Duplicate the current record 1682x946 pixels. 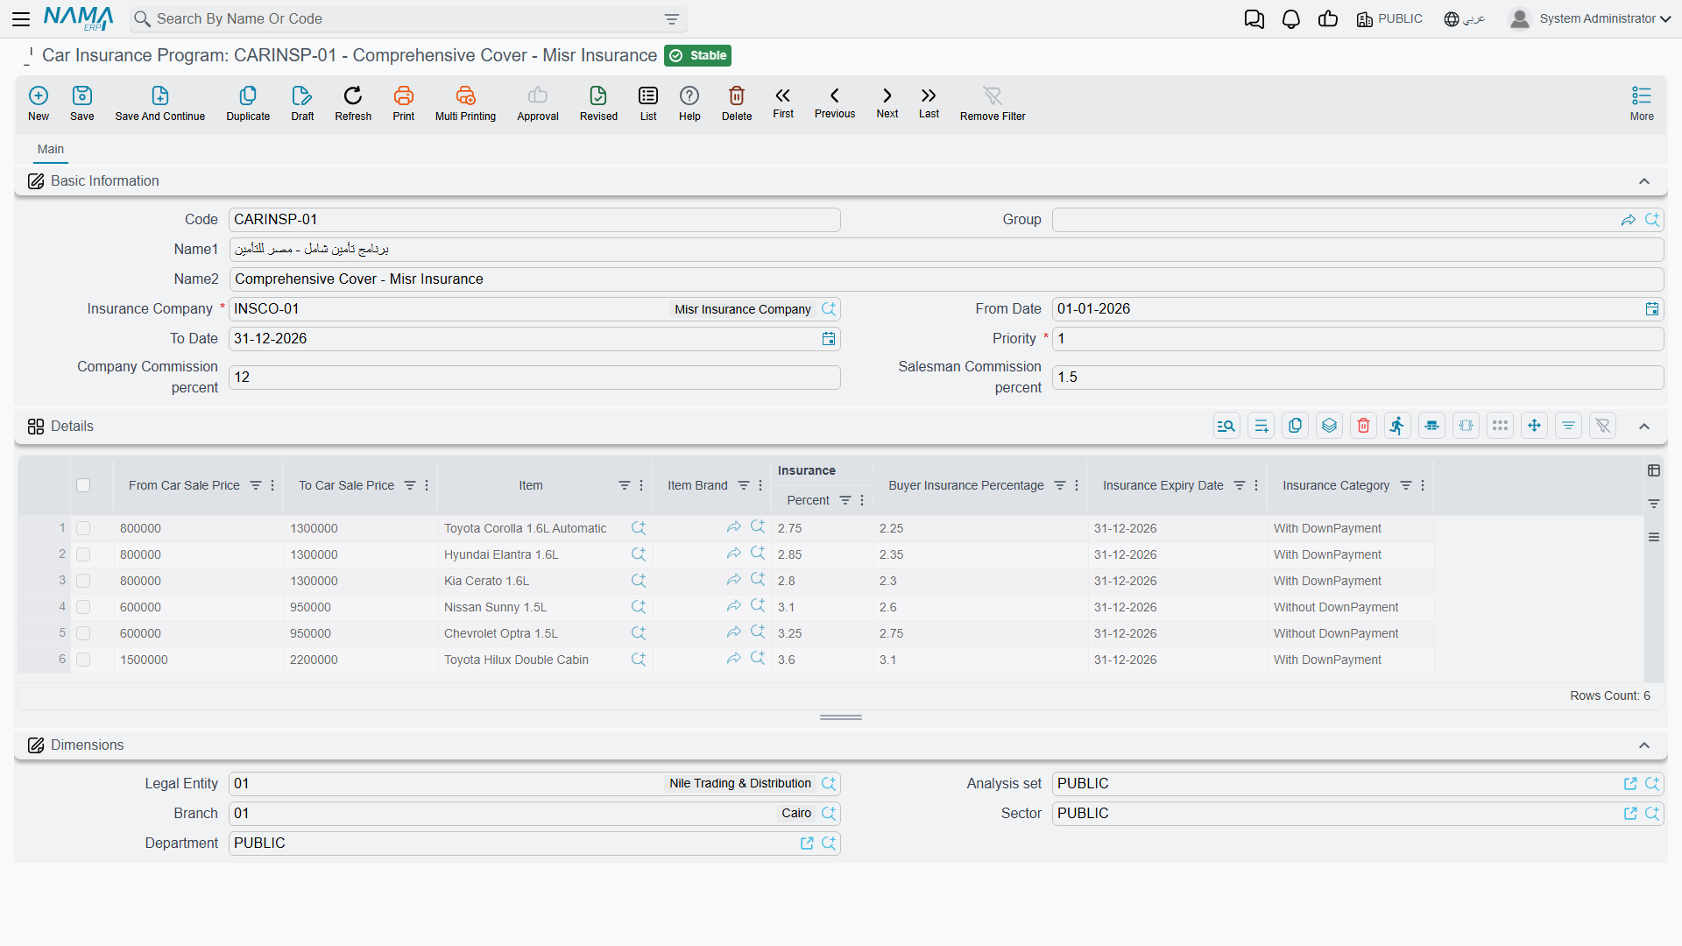[x=248, y=103]
